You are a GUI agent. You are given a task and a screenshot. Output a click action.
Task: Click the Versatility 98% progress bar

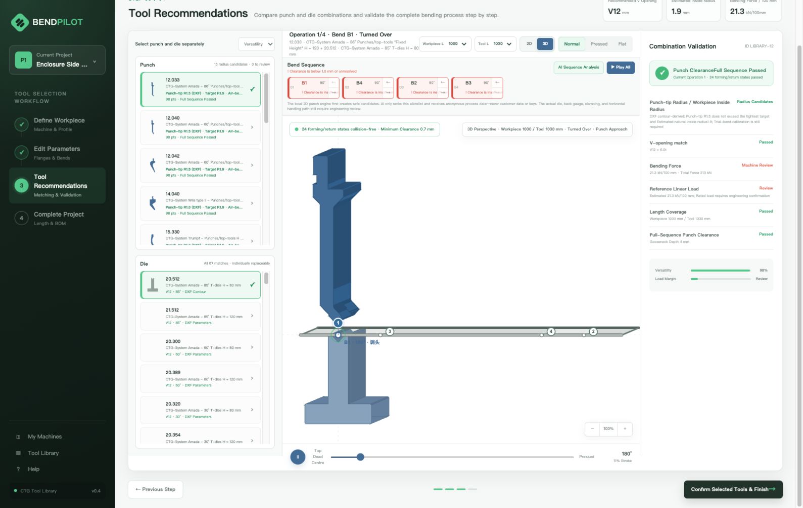pyautogui.click(x=720, y=271)
